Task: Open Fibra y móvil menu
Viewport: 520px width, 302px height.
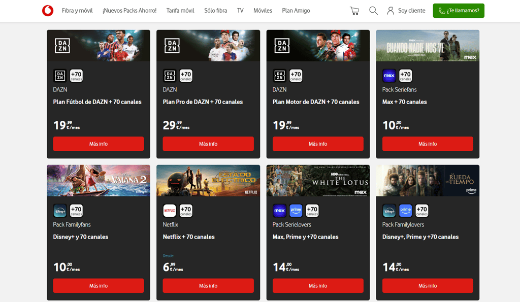Action: (77, 11)
